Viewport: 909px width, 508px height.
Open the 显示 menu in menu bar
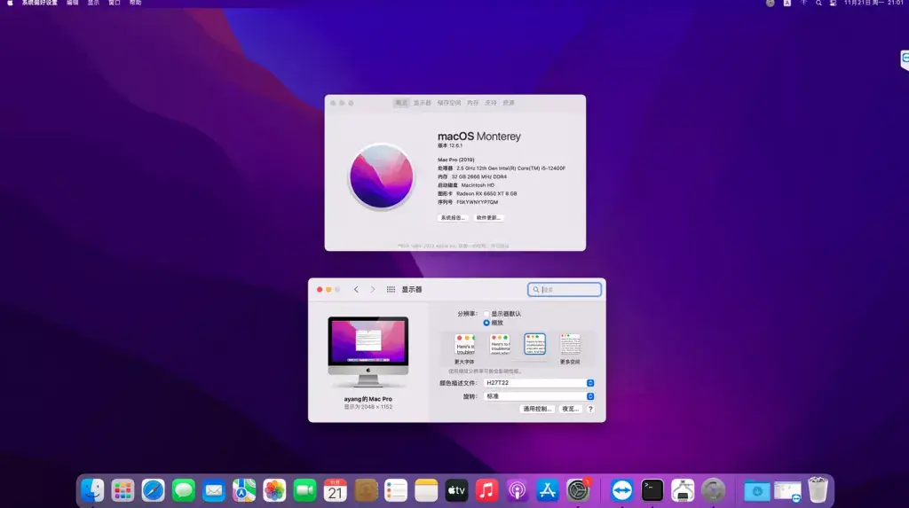click(x=93, y=3)
